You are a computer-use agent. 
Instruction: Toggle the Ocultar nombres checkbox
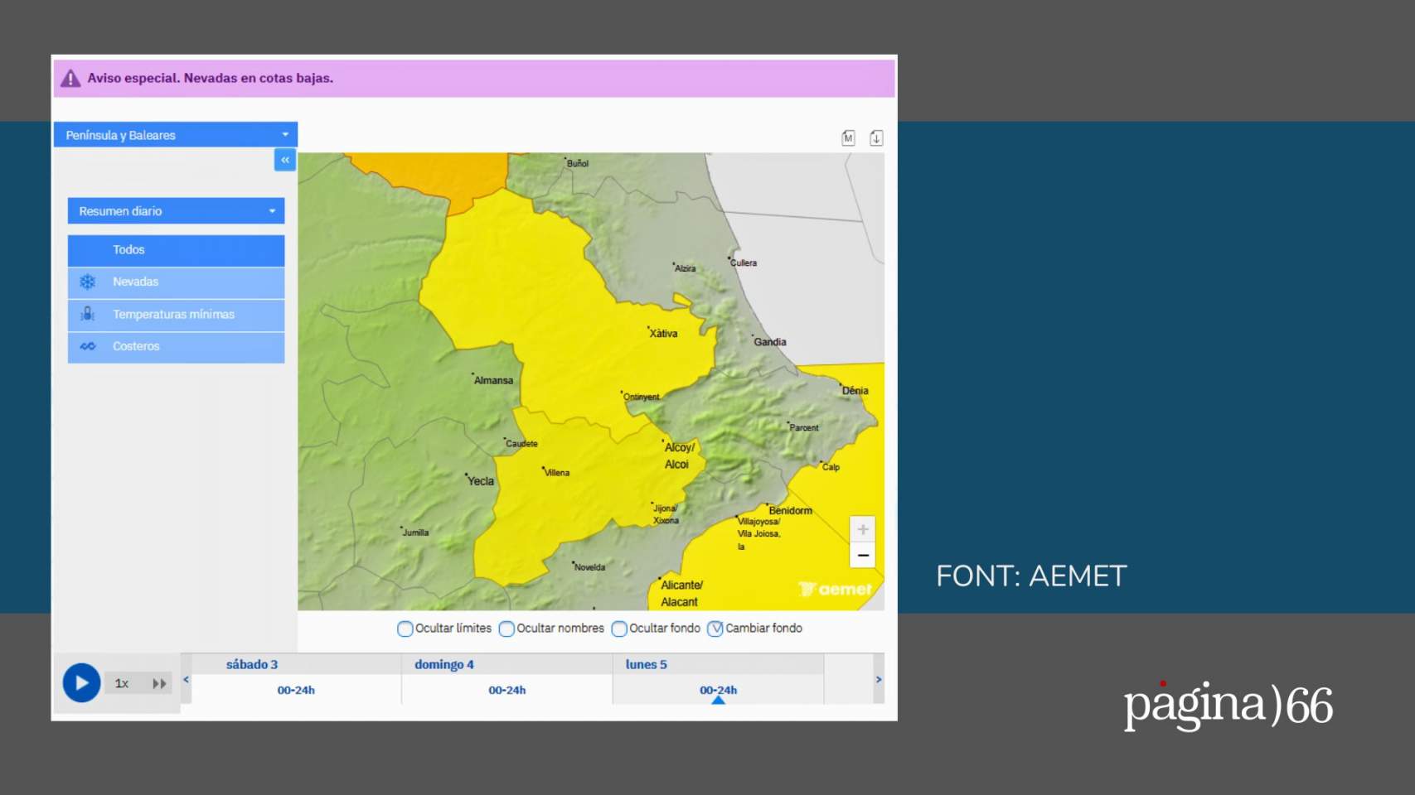point(506,629)
